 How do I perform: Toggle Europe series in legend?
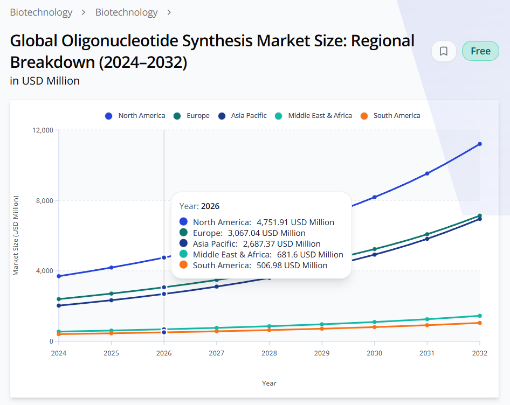pos(198,116)
